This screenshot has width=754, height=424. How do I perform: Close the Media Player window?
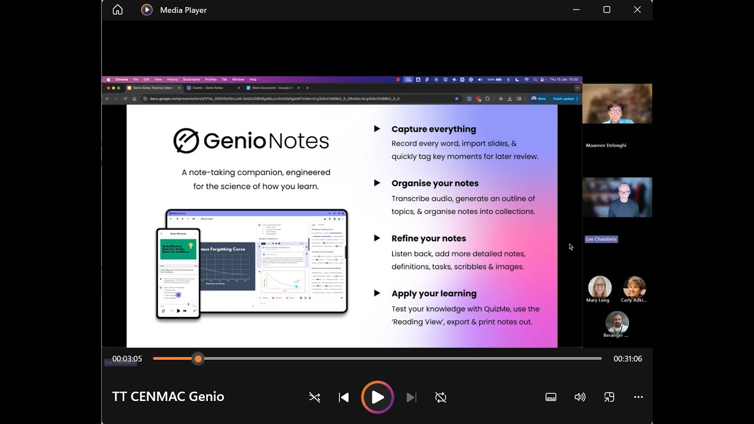[x=637, y=9]
